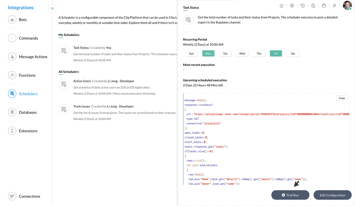The height and width of the screenshot is (206, 355).
Task: Select the Track Issues scheduler
Action: pos(82,106)
